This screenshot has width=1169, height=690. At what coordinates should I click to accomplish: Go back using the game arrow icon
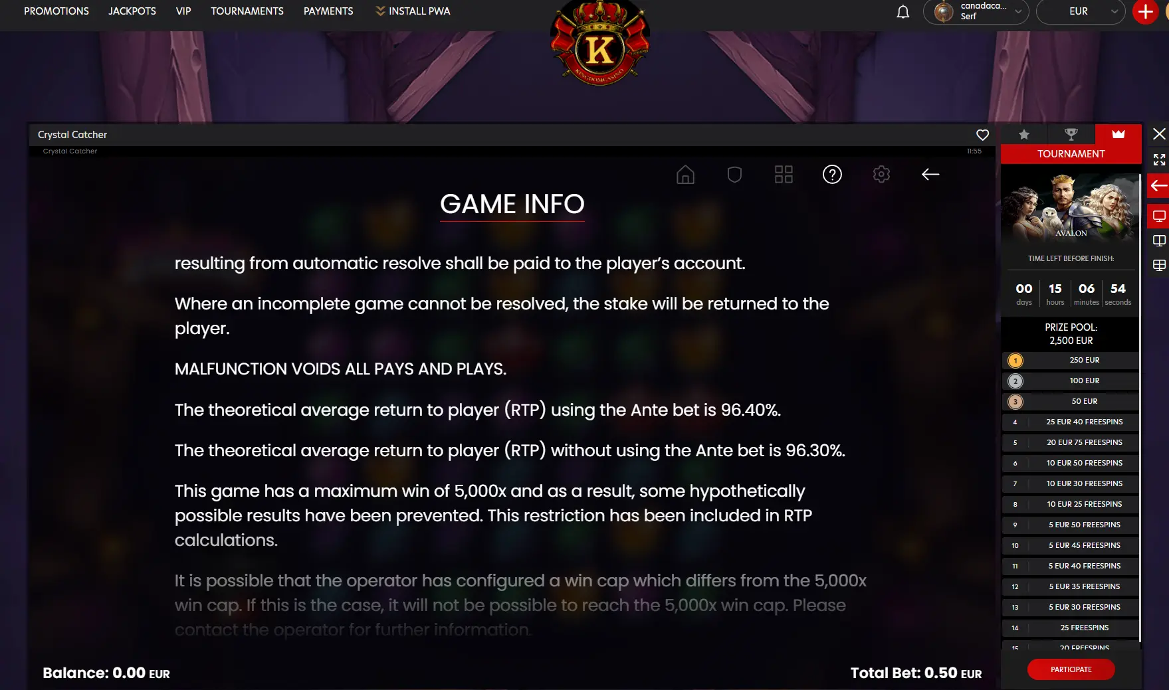pos(930,174)
